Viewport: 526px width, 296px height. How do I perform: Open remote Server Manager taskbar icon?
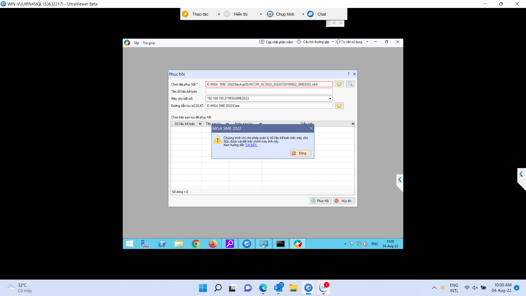pyautogui.click(x=145, y=244)
